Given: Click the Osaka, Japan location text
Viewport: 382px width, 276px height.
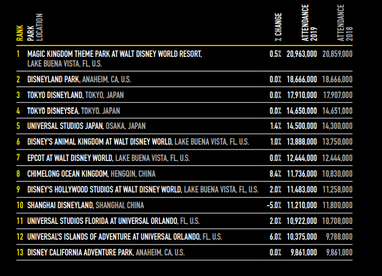Looking at the screenshot, I should 126,126.
